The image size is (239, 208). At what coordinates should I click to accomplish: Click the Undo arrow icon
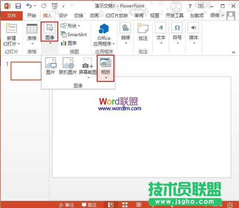(29, 6)
